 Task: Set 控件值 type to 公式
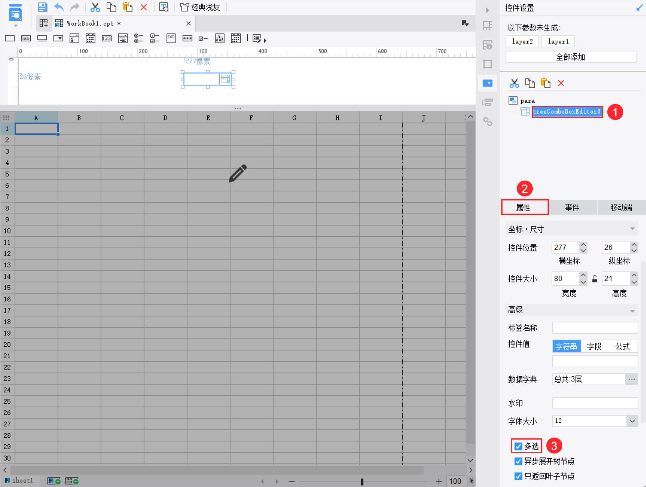[622, 346]
